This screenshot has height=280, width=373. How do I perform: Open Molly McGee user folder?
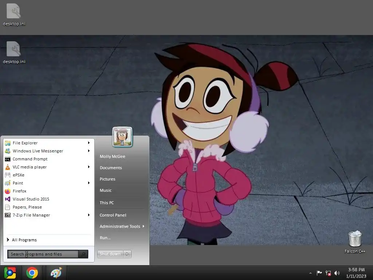[113, 156]
